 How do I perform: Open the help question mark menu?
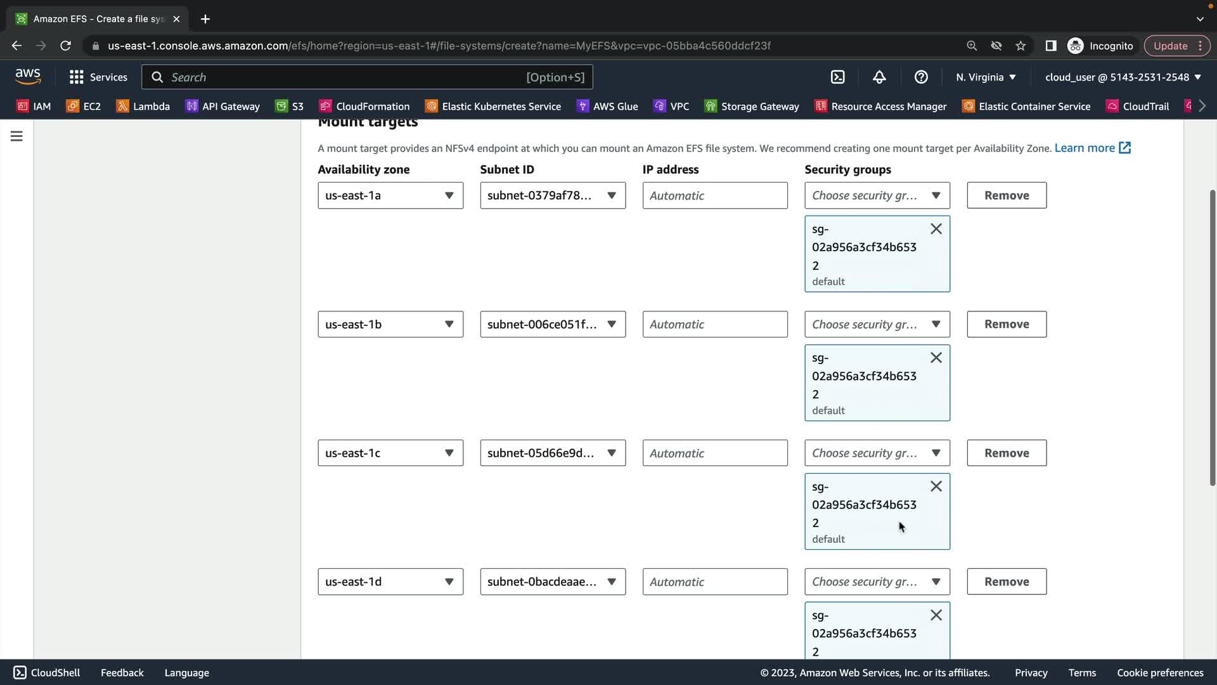[x=921, y=77]
